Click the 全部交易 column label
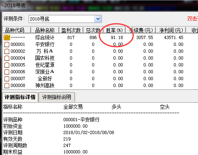 click(73, 107)
